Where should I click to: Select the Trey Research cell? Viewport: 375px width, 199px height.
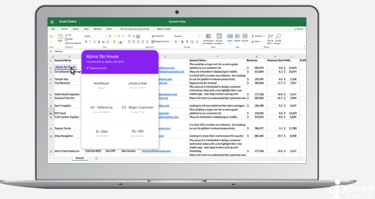pos(68,83)
